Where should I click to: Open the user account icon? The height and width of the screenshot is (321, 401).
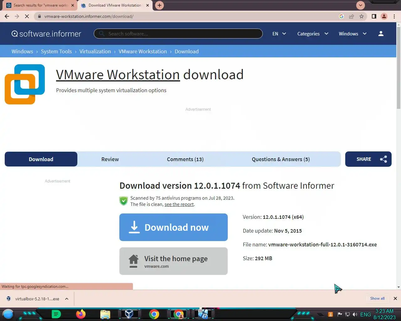click(381, 34)
